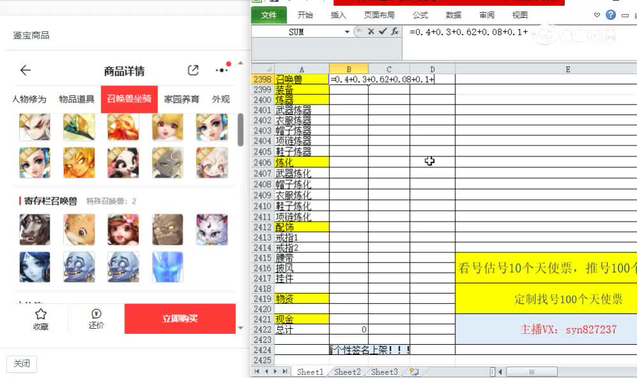Screen dimensions: 637x378
Task: Select cell A2419 labeled 物资
Action: (301, 299)
